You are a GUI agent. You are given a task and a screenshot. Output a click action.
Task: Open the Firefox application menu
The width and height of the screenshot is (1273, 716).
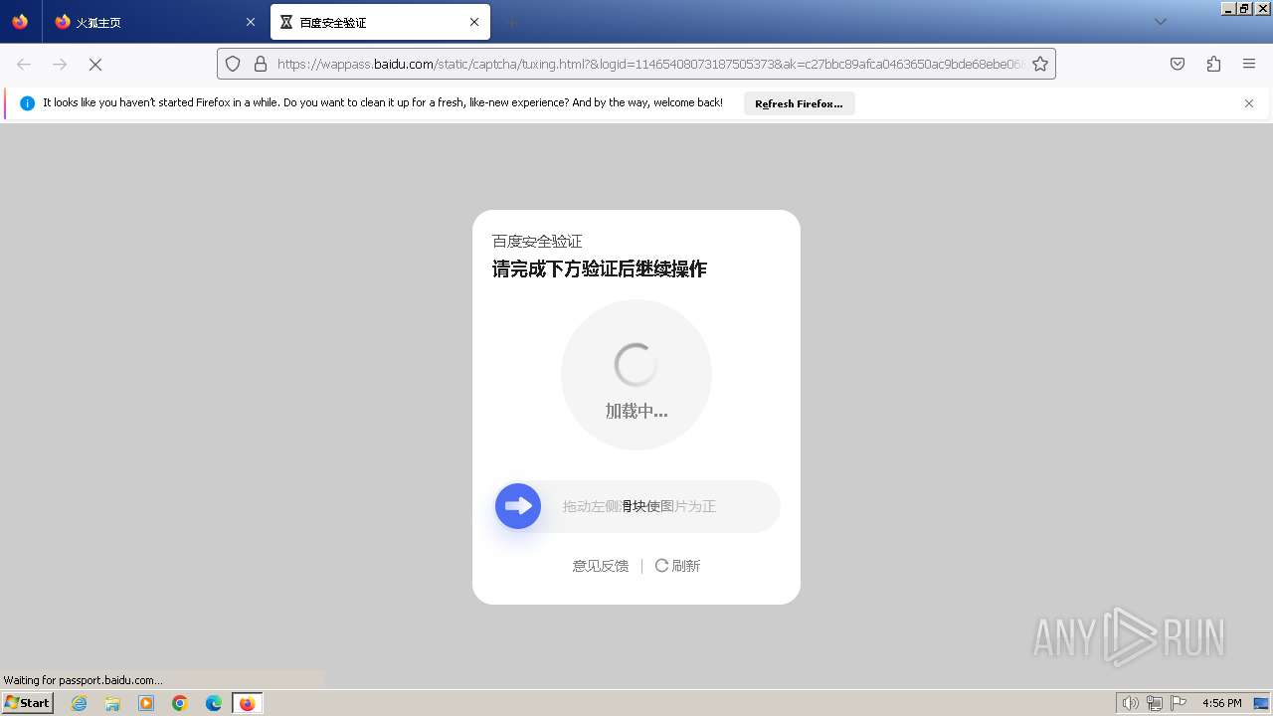tap(1249, 64)
